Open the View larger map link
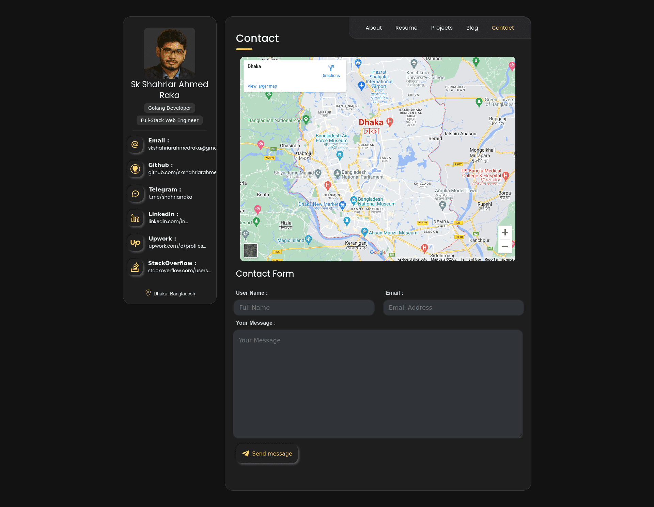This screenshot has height=507, width=654. coord(262,86)
